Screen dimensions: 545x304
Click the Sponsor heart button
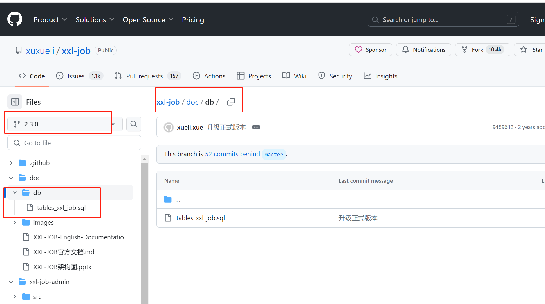[371, 50]
